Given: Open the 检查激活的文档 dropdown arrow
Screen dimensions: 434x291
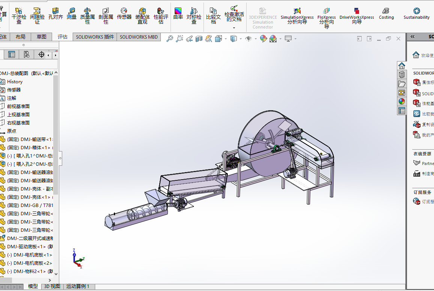Looking at the screenshot, I should coord(234,28).
